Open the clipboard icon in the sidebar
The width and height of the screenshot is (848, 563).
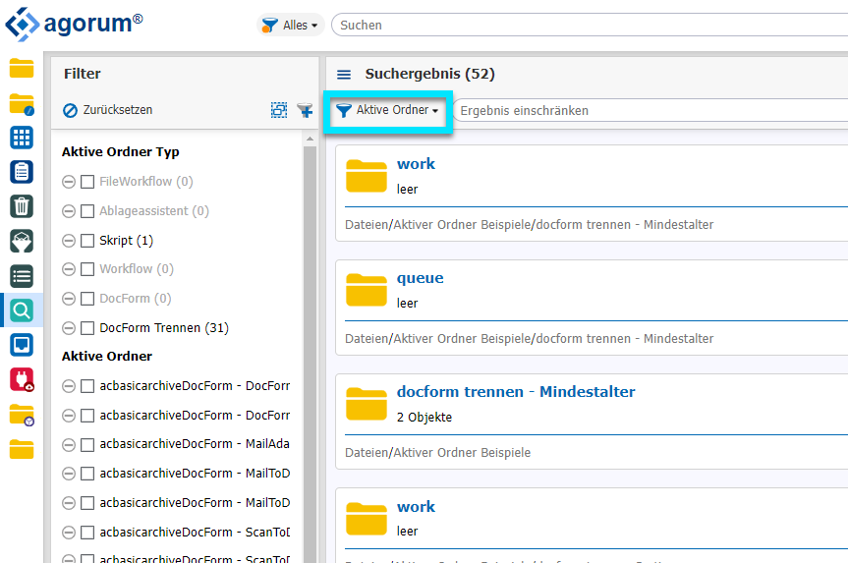tap(22, 172)
